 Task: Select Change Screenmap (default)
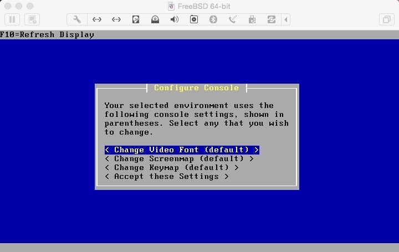[179, 158]
